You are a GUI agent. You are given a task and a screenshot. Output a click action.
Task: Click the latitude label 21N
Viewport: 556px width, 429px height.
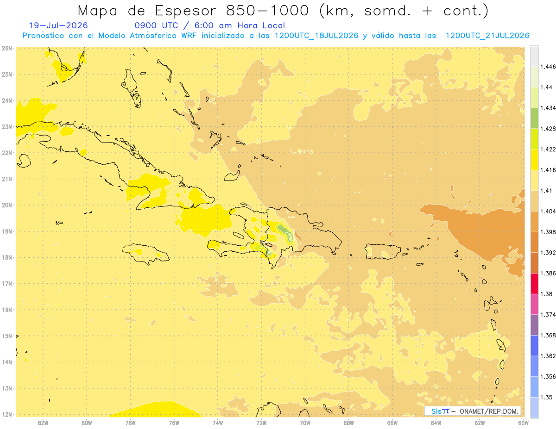coord(6,179)
